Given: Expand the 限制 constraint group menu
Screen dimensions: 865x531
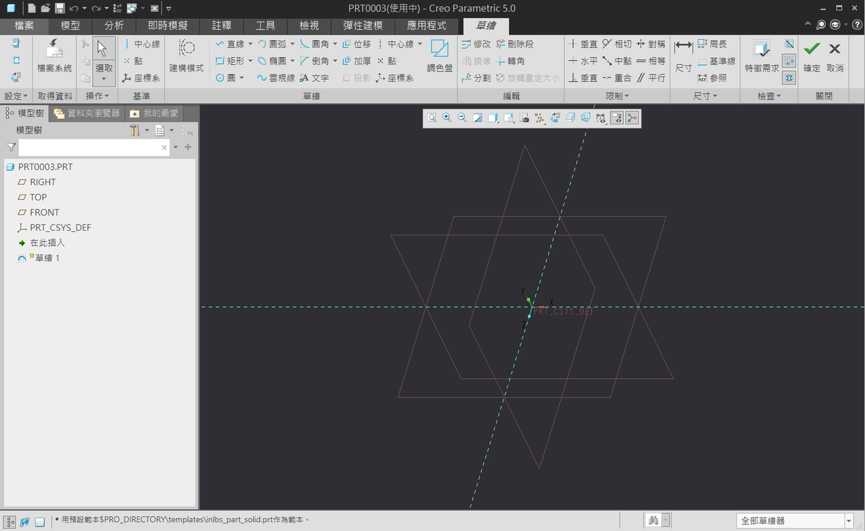Looking at the screenshot, I should pos(618,97).
